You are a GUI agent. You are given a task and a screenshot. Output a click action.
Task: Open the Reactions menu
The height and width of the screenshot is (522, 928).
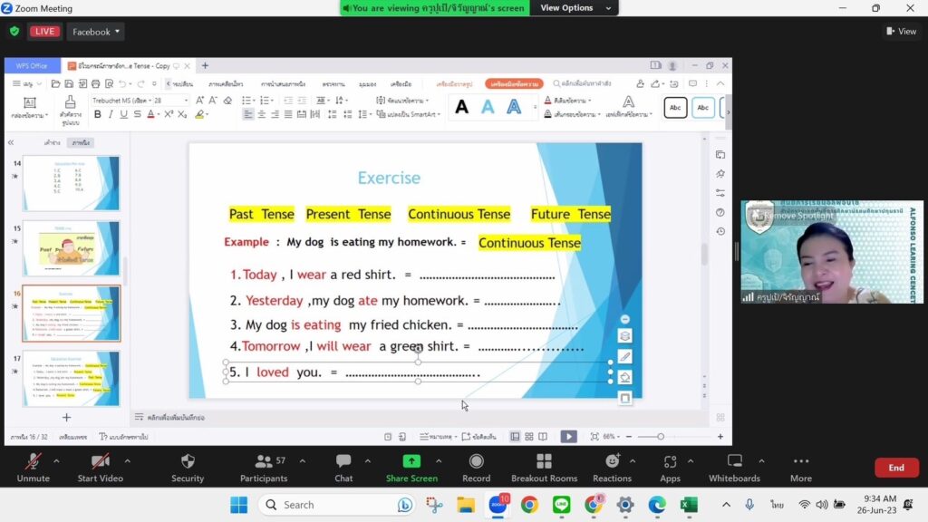point(612,466)
